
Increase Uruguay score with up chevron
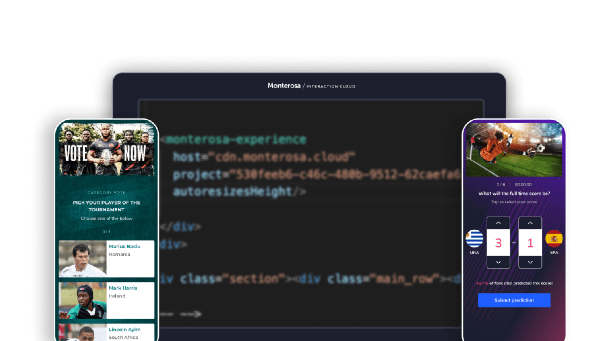pyautogui.click(x=498, y=223)
